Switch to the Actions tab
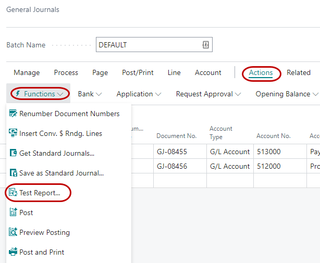The image size is (320, 263). [261, 72]
